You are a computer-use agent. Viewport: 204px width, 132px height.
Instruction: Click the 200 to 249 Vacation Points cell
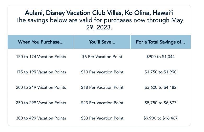41,87
